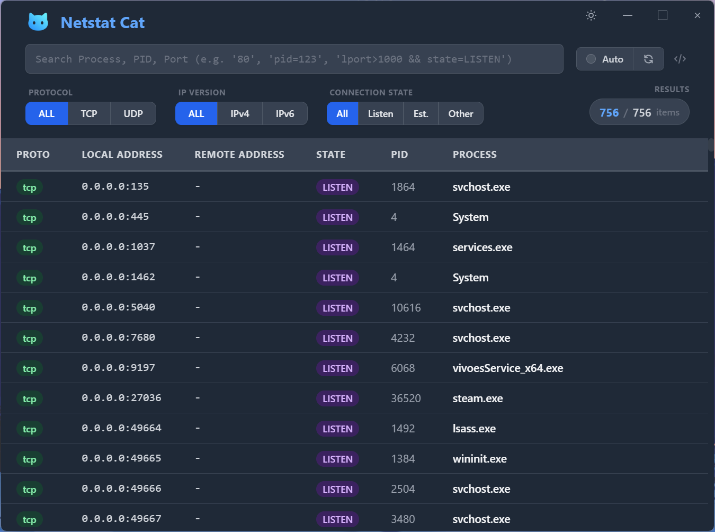Select IPv4 in IP version filter
This screenshot has height=532, width=715.
point(239,113)
